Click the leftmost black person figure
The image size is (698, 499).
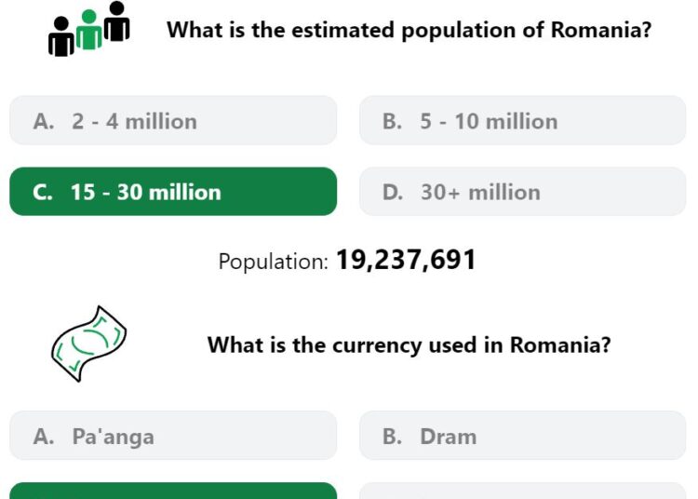pyautogui.click(x=61, y=37)
